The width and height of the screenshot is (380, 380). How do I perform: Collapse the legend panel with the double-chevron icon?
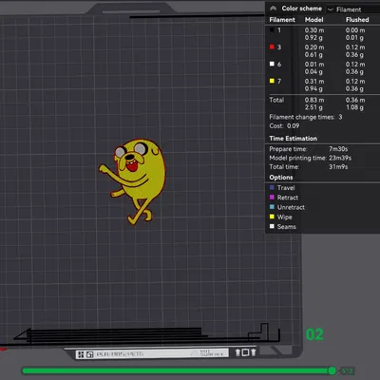[274, 9]
